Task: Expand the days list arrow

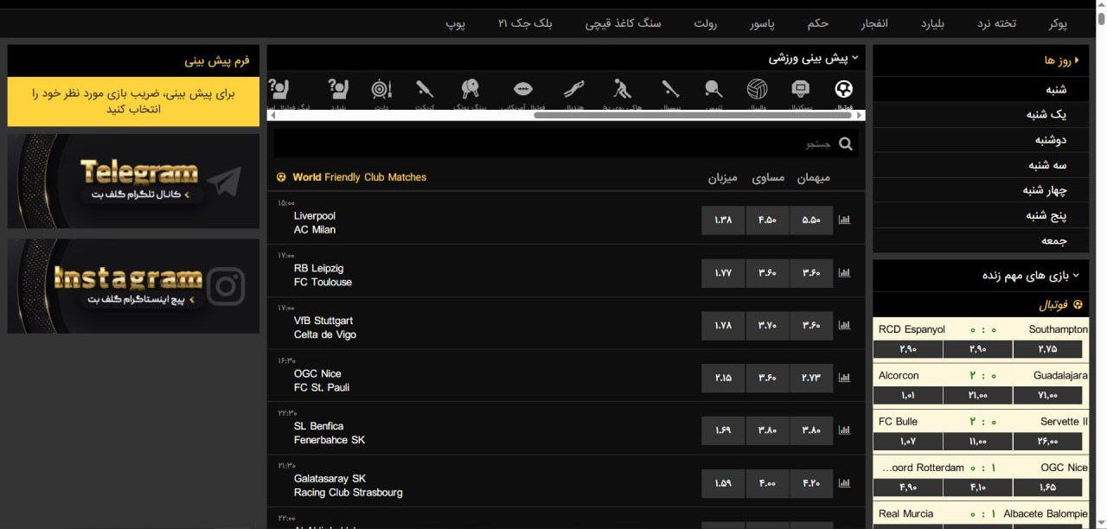Action: pyautogui.click(x=1077, y=61)
